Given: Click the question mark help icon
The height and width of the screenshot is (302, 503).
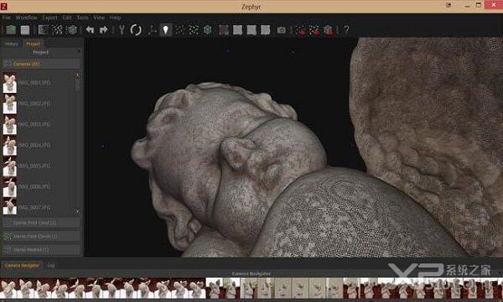Looking at the screenshot, I should [346, 30].
